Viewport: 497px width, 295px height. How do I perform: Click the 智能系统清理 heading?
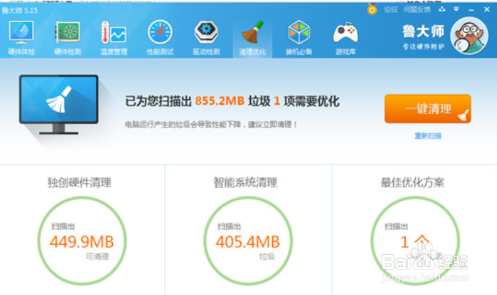245,182
